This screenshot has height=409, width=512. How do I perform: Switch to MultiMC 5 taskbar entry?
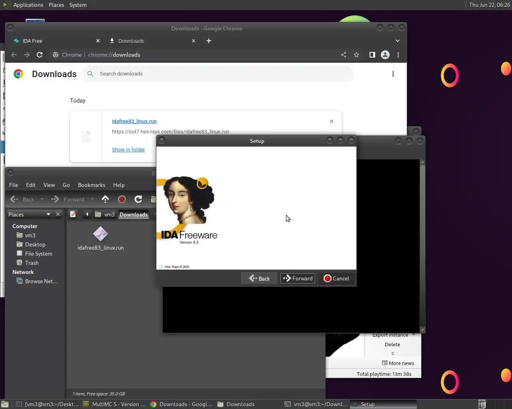tap(114, 404)
